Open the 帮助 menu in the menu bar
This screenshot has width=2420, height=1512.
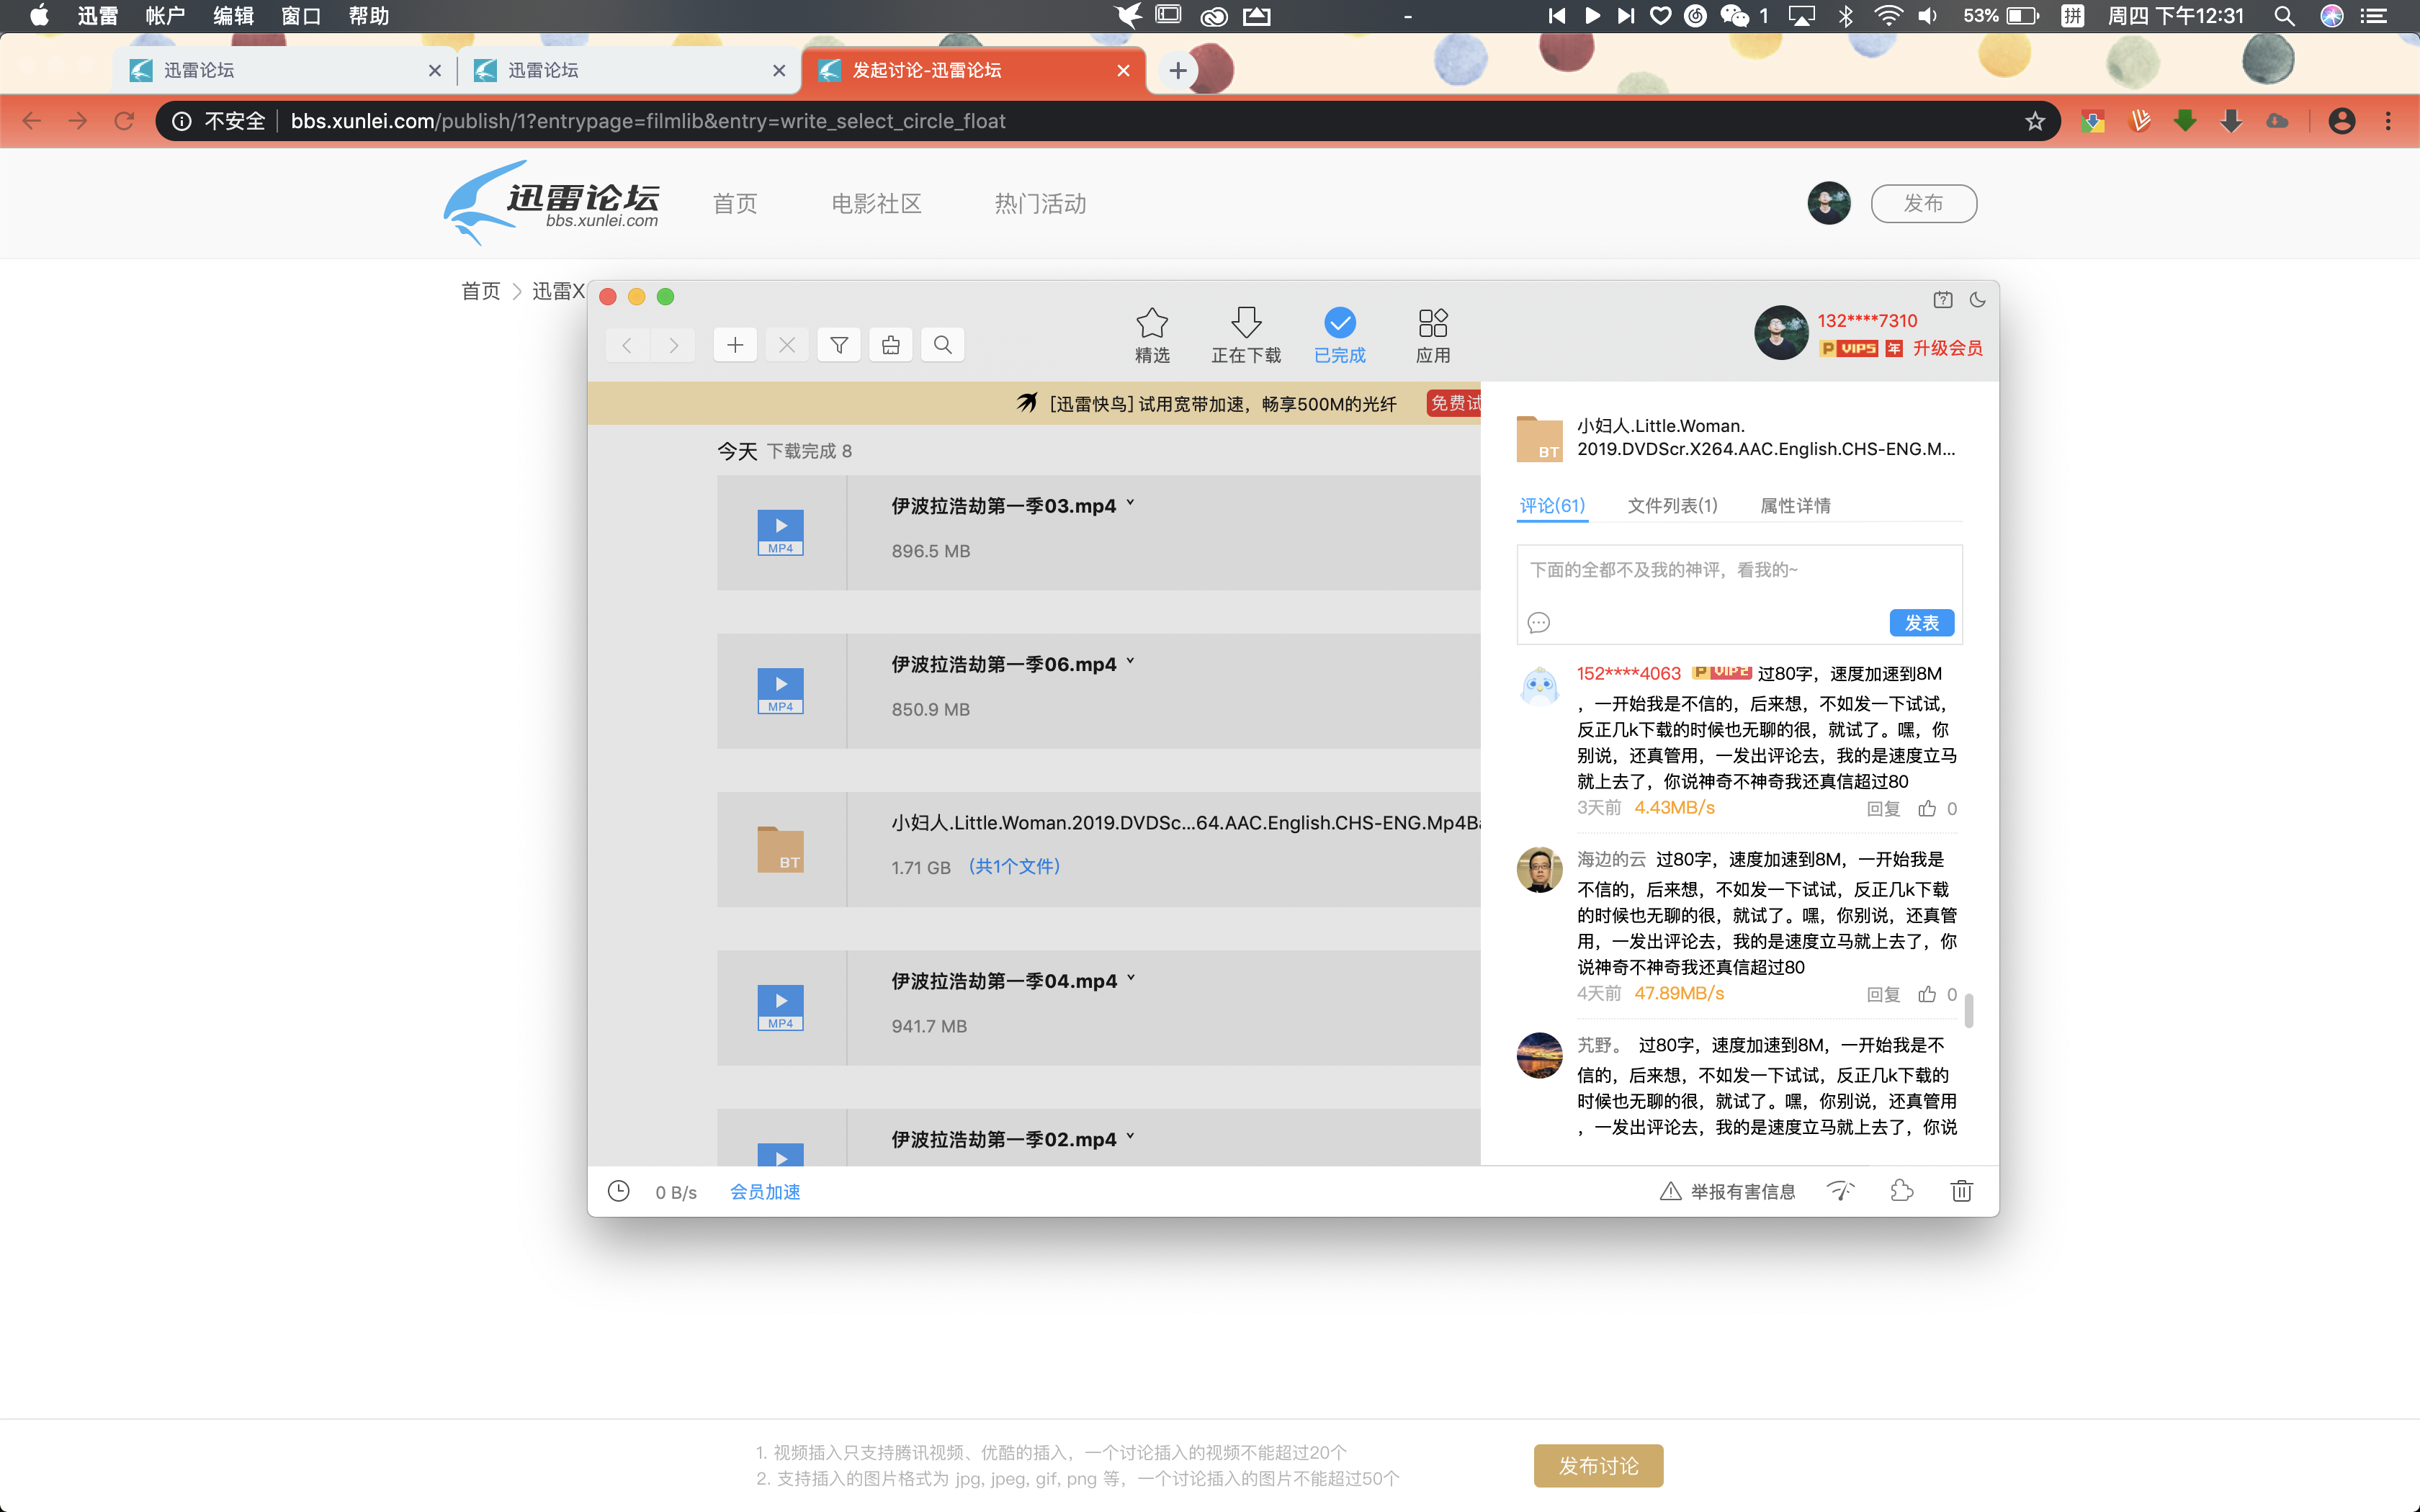click(x=367, y=16)
